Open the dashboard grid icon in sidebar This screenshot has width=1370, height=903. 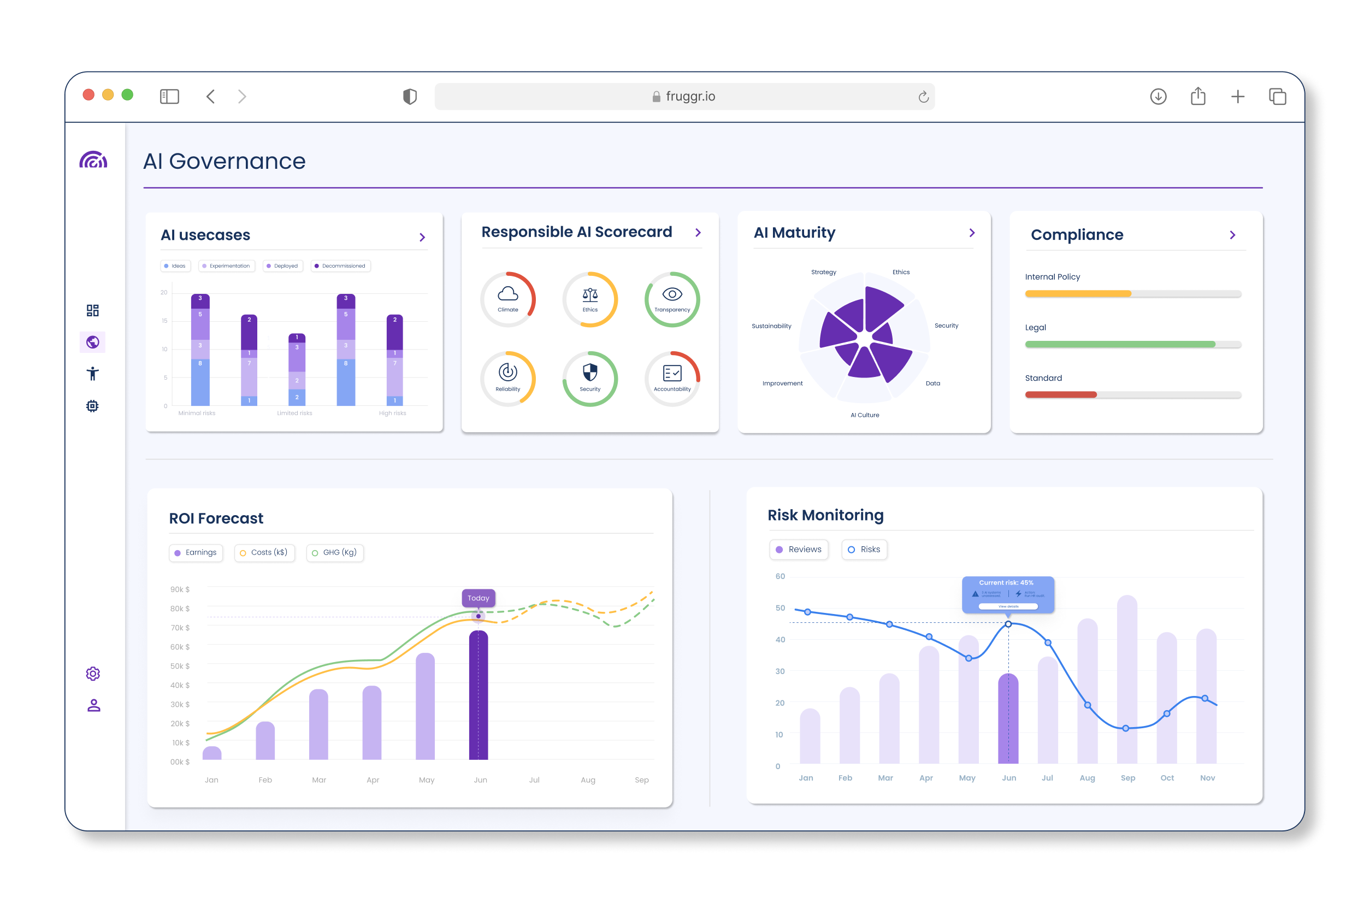pos(92,310)
